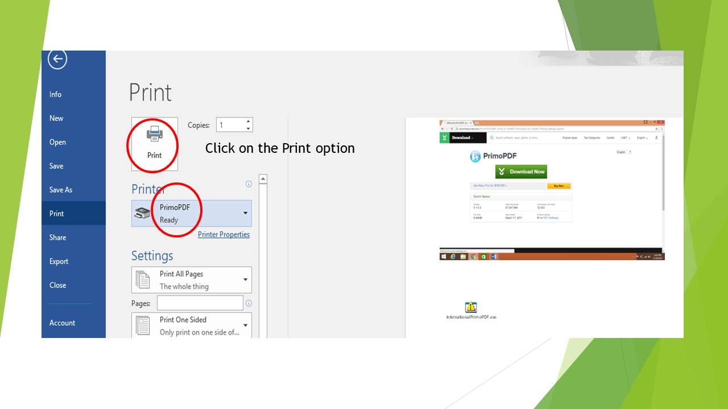The image size is (728, 409).
Task: Click the 'Settings' section heading
Action: [x=152, y=256]
